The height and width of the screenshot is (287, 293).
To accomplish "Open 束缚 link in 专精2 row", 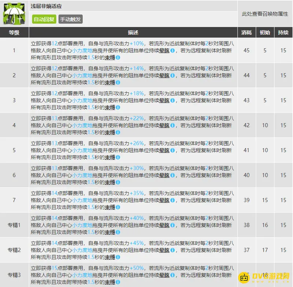I will [x=110, y=257].
